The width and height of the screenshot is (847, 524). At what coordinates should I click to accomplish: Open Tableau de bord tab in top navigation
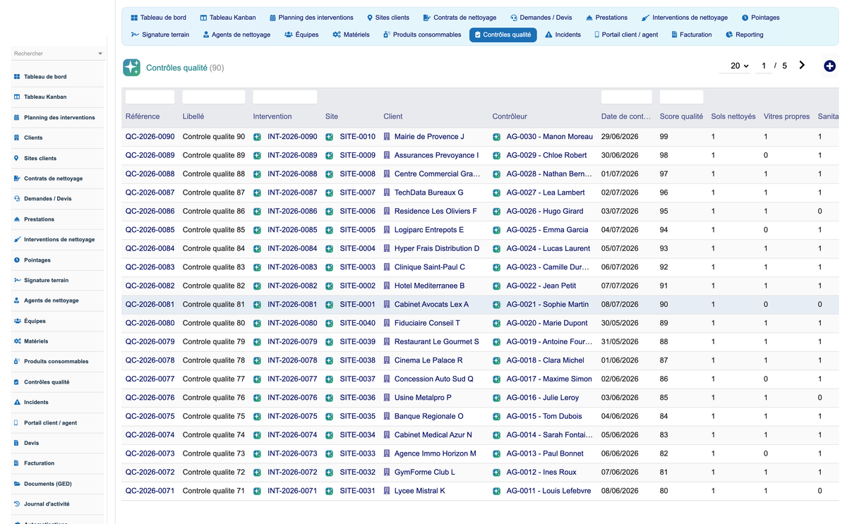tap(158, 18)
